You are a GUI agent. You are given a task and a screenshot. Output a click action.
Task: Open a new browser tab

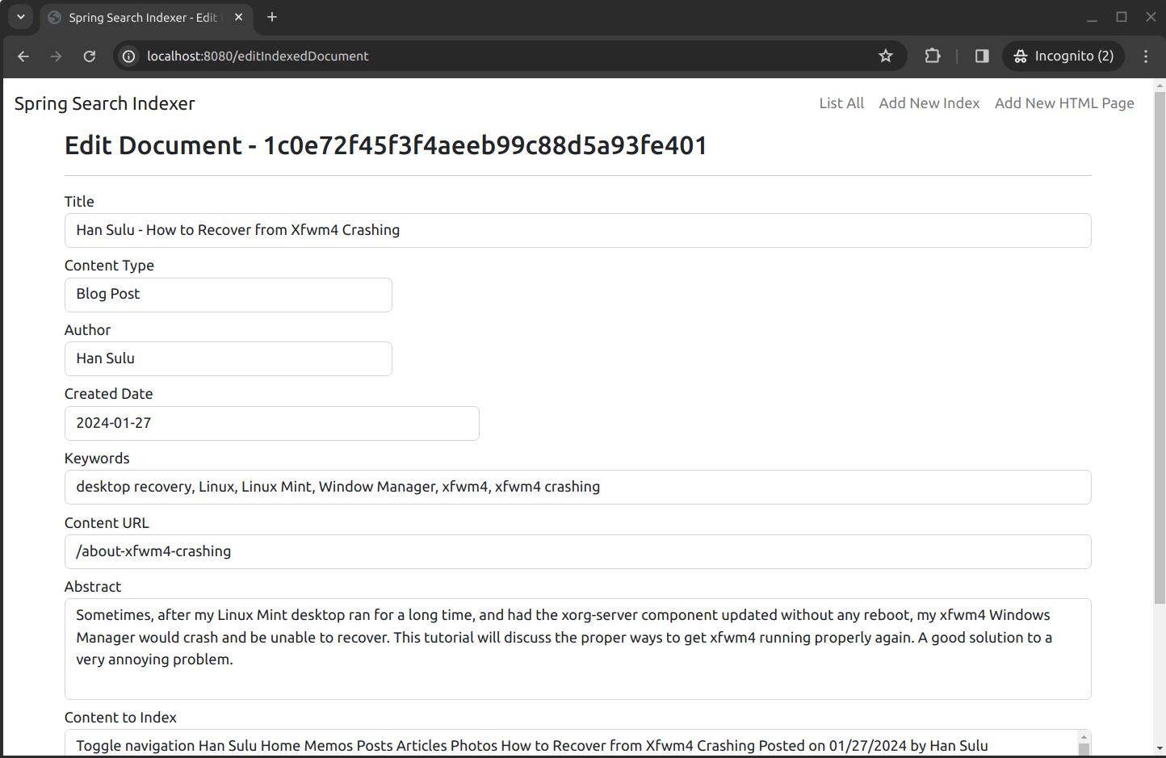click(272, 17)
